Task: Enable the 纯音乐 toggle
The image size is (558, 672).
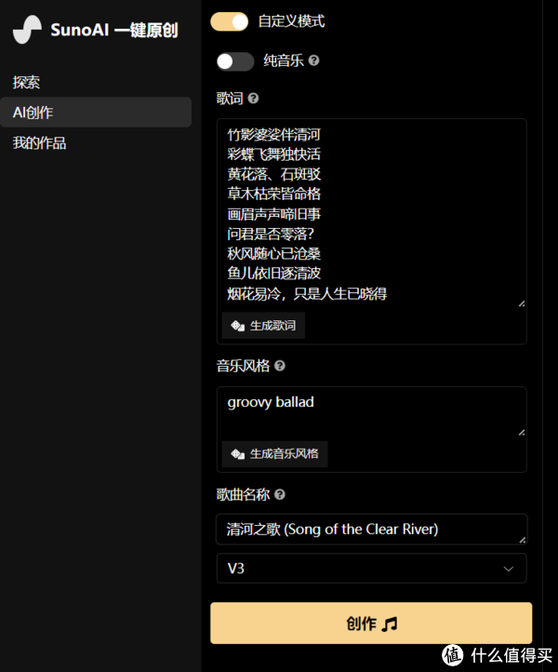Action: 234,61
